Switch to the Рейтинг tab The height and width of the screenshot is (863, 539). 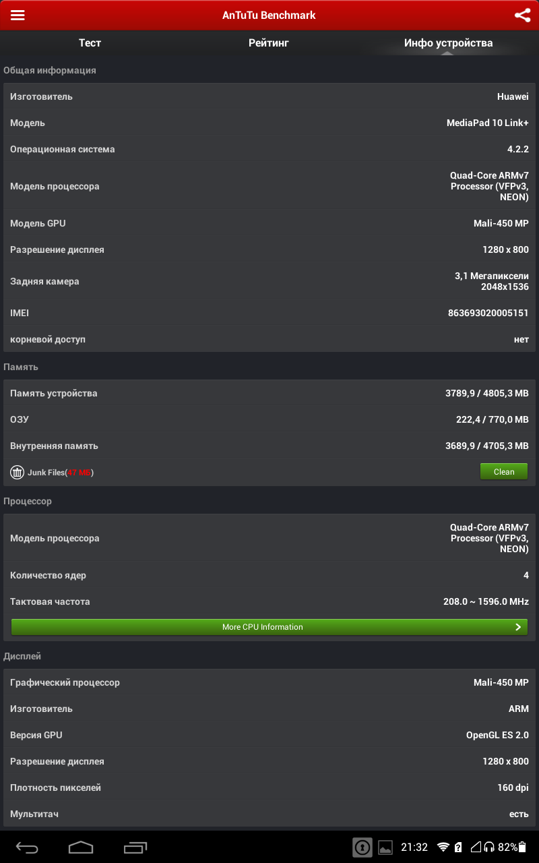(269, 43)
